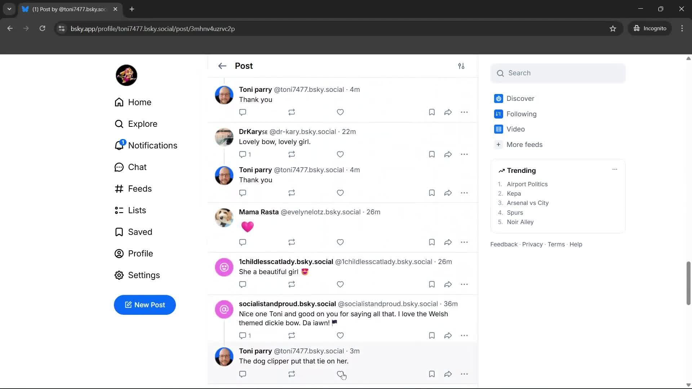
Task: Go back using Post header arrow
Action: pos(222,66)
